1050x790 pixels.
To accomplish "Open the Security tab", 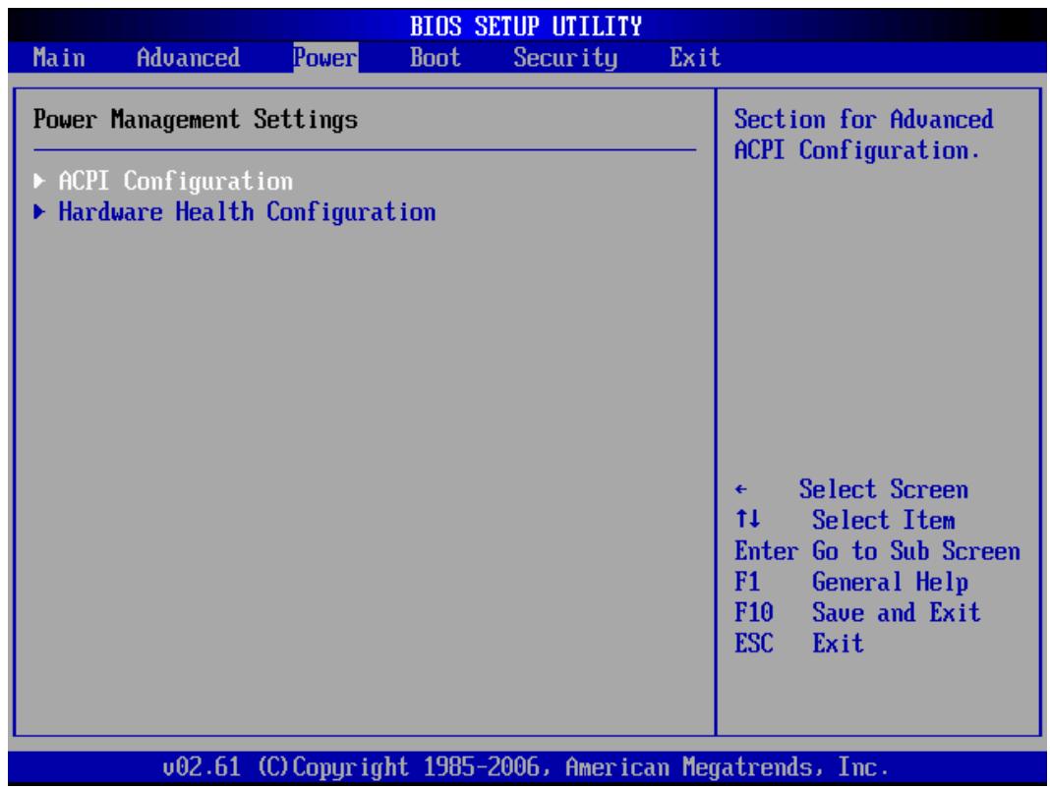I will 565,58.
